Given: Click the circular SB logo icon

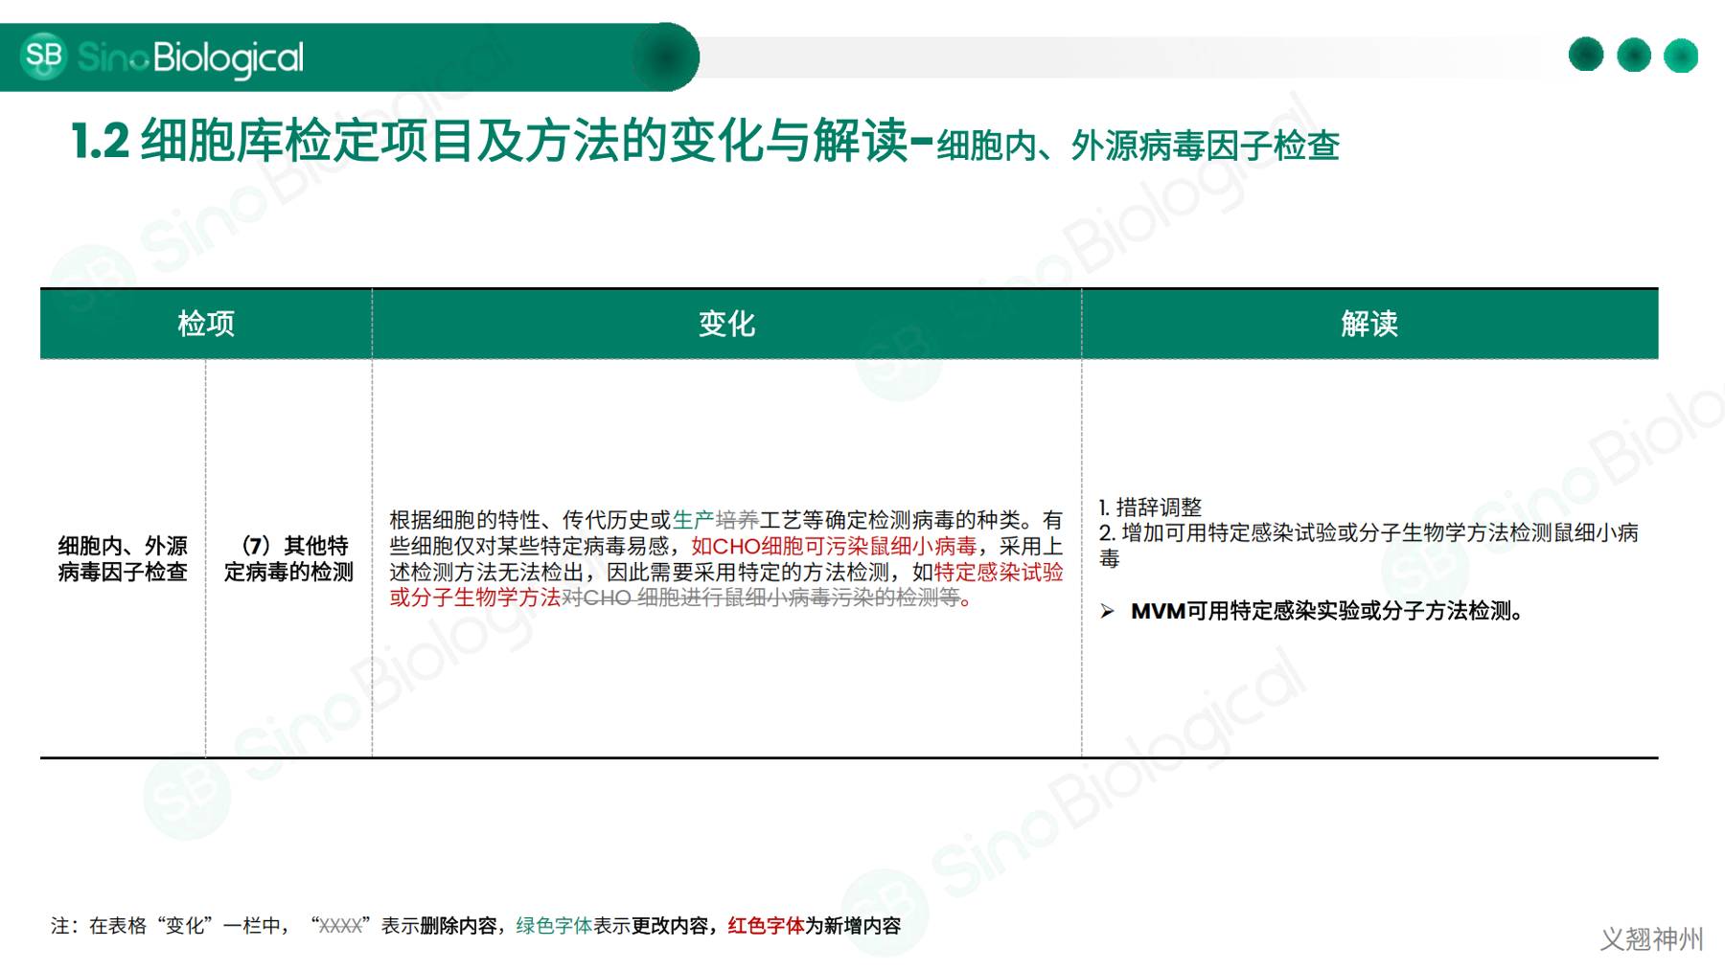Looking at the screenshot, I should [x=43, y=56].
